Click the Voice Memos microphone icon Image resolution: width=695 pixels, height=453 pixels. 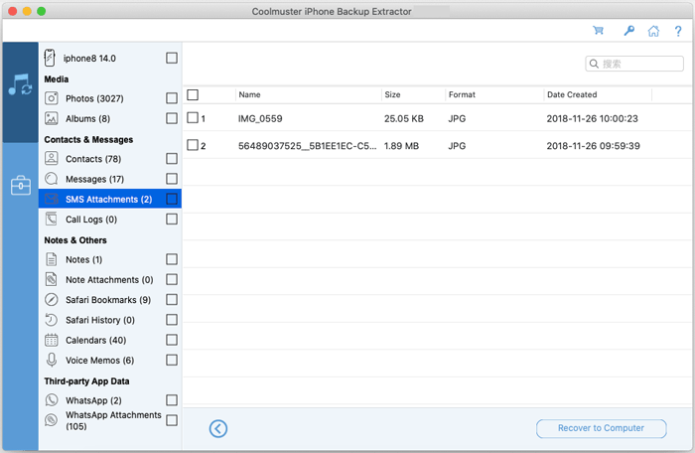click(52, 360)
